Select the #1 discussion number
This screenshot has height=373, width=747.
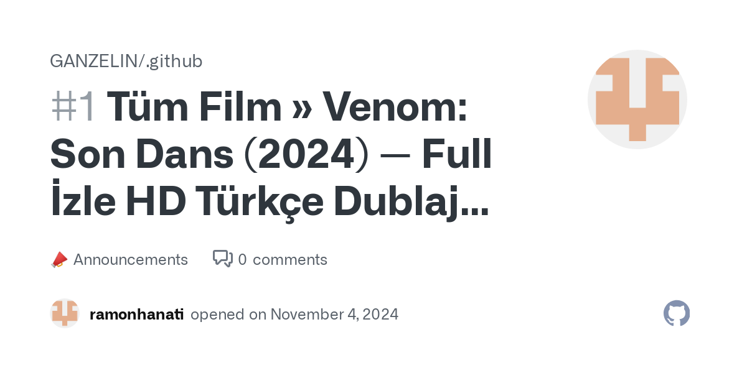(74, 107)
